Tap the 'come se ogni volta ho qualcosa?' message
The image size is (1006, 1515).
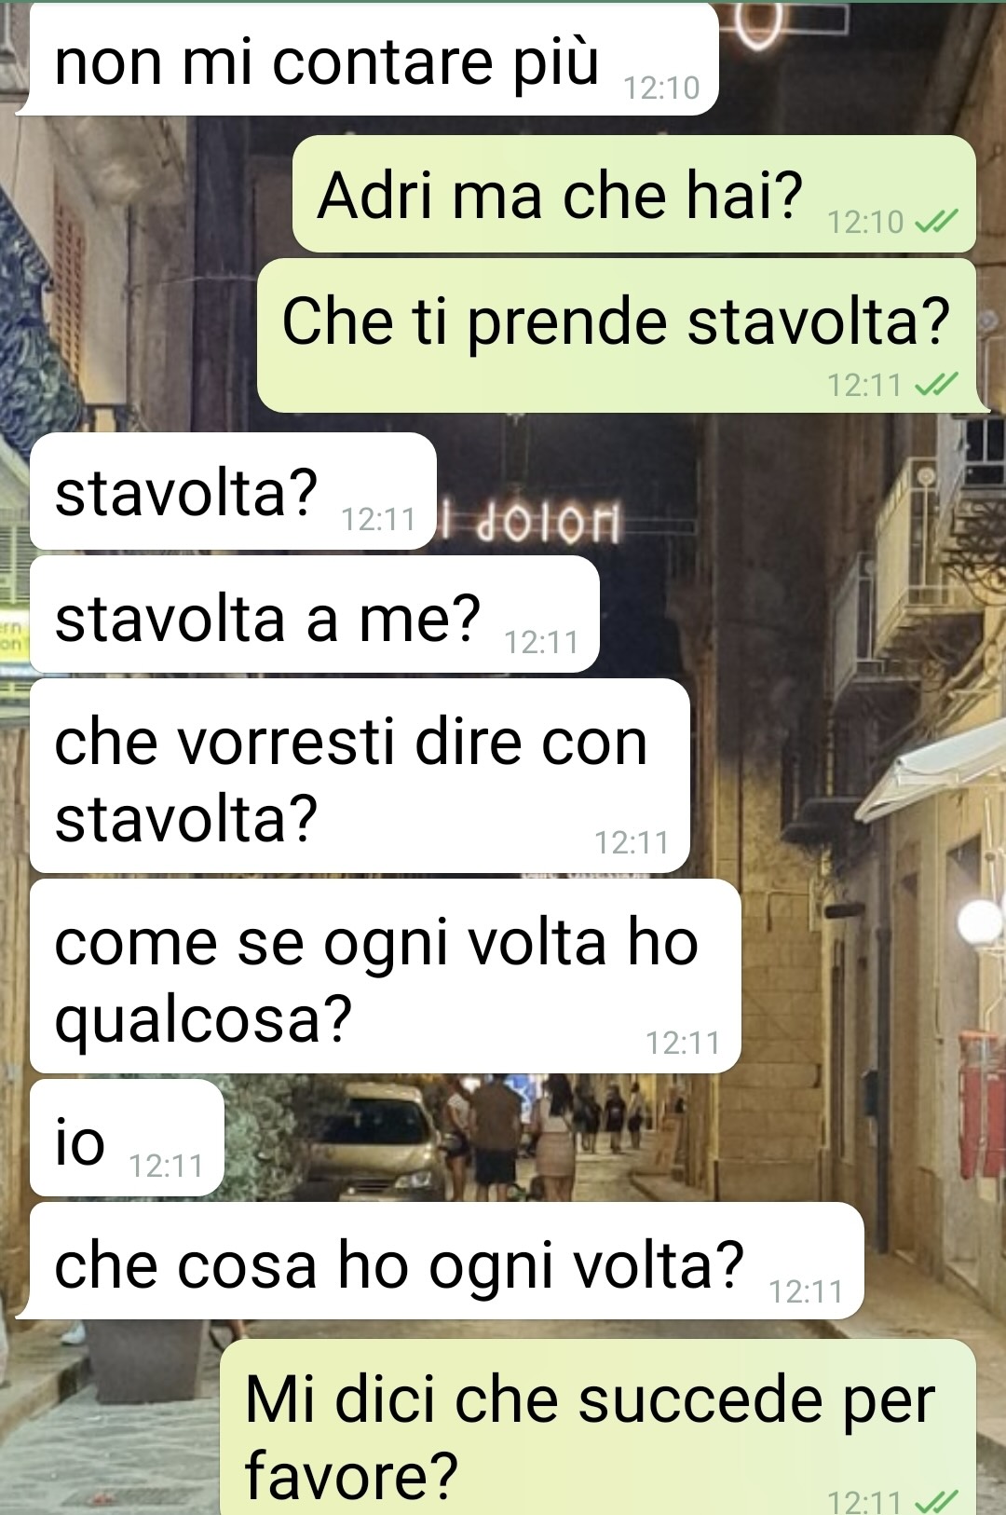pos(386,976)
